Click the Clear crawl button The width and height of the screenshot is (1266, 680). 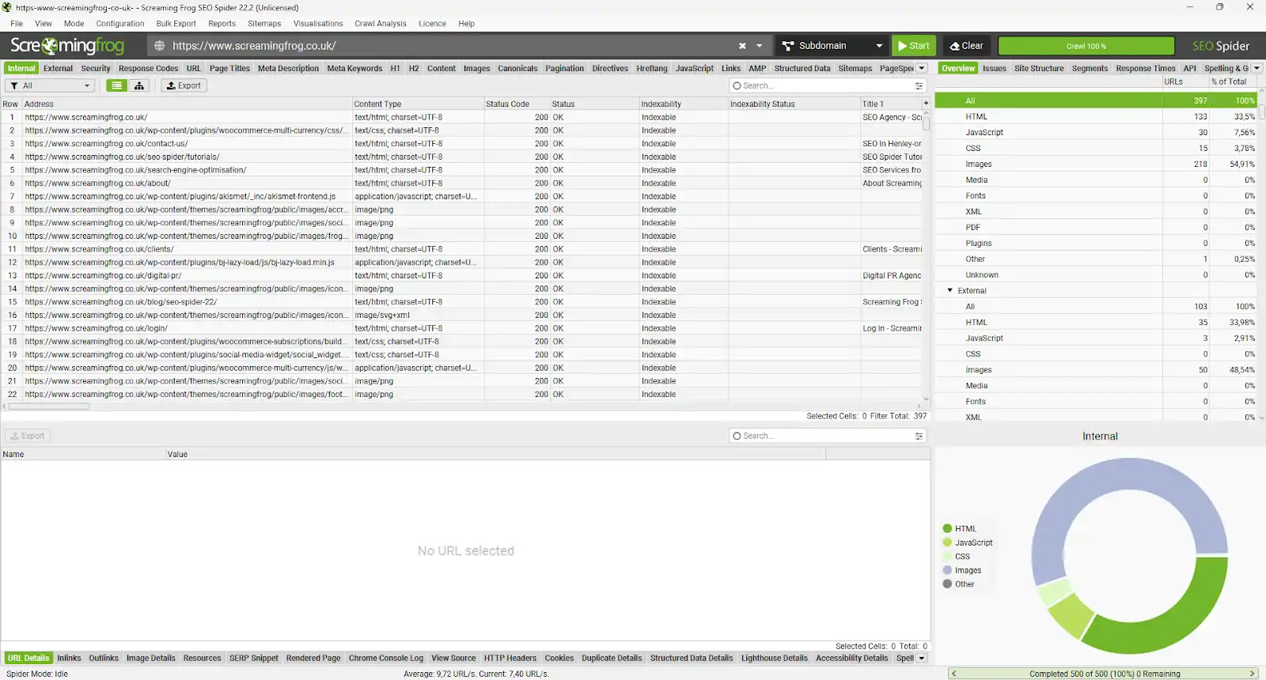(x=966, y=46)
